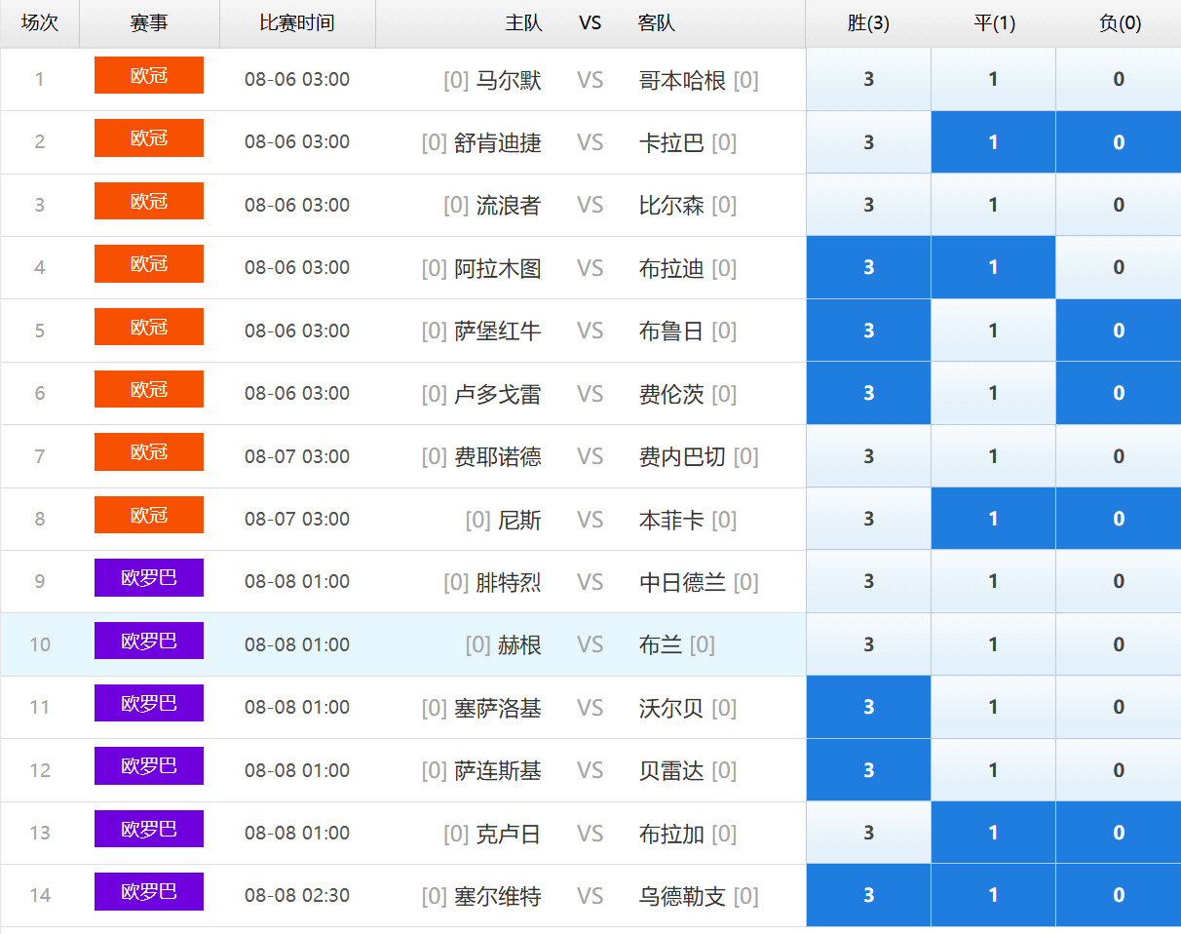Screen dimensions: 1181x934
Task: Click the 胜(3) column header
Action: click(868, 23)
